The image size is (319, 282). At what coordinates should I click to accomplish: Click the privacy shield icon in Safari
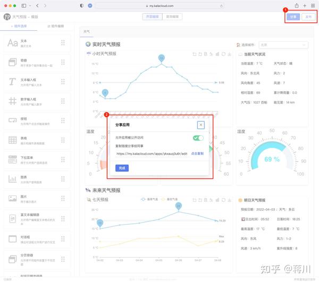tap(81, 6)
